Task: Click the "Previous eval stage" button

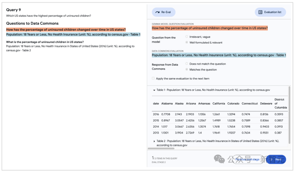Action: point(247,160)
